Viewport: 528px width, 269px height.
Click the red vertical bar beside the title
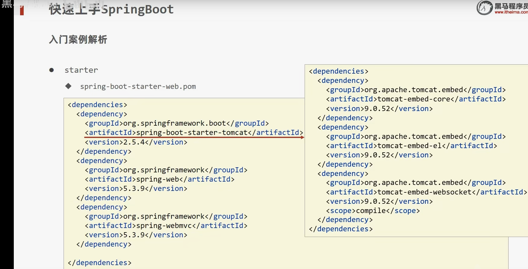[x=22, y=10]
